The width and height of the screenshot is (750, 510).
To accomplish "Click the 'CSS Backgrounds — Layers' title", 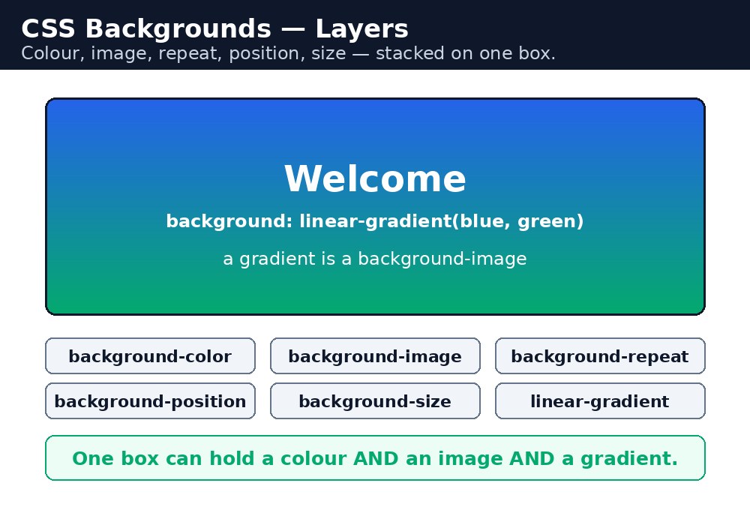I will pyautogui.click(x=214, y=28).
